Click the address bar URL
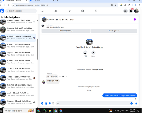Viewport: 142px width, 113px height. 32,5
